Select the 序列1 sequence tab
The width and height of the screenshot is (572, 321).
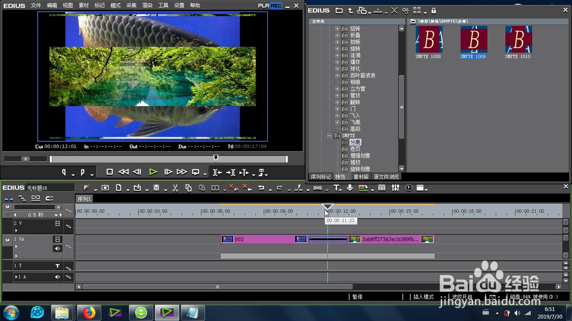[x=84, y=199]
